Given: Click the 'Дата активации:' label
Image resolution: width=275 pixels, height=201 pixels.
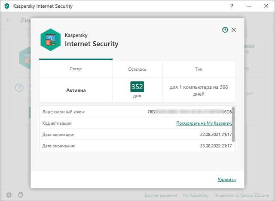Looking at the screenshot, I should click(x=58, y=135).
